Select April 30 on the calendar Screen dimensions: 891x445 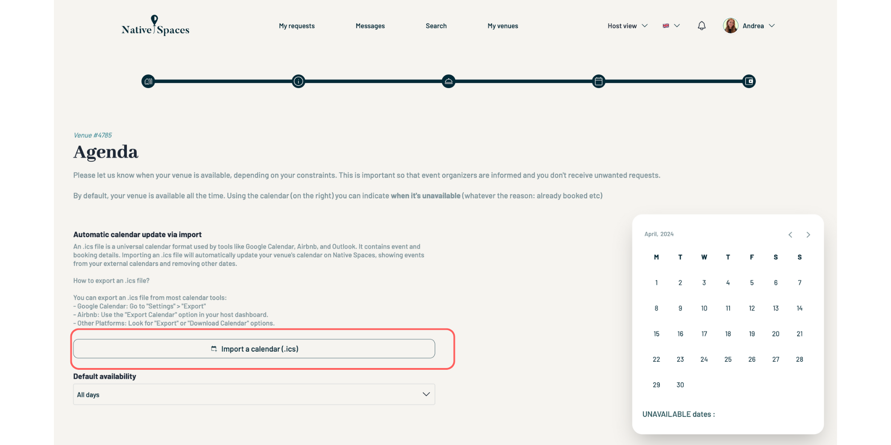tap(680, 385)
